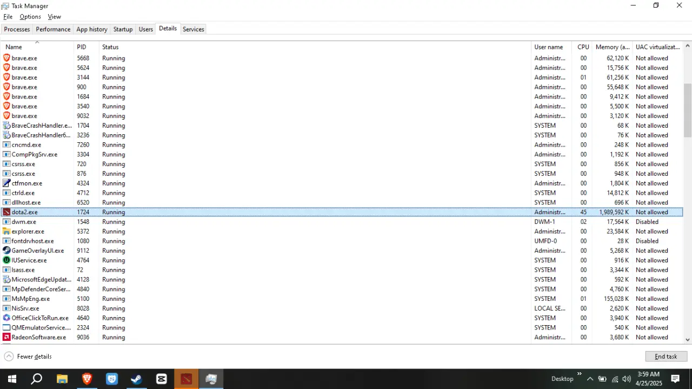Open network status in system tray
The width and height of the screenshot is (692, 389).
point(615,379)
